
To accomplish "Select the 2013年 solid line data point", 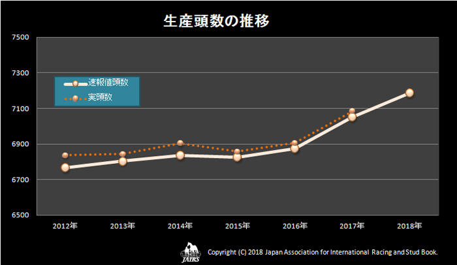I will (x=123, y=161).
